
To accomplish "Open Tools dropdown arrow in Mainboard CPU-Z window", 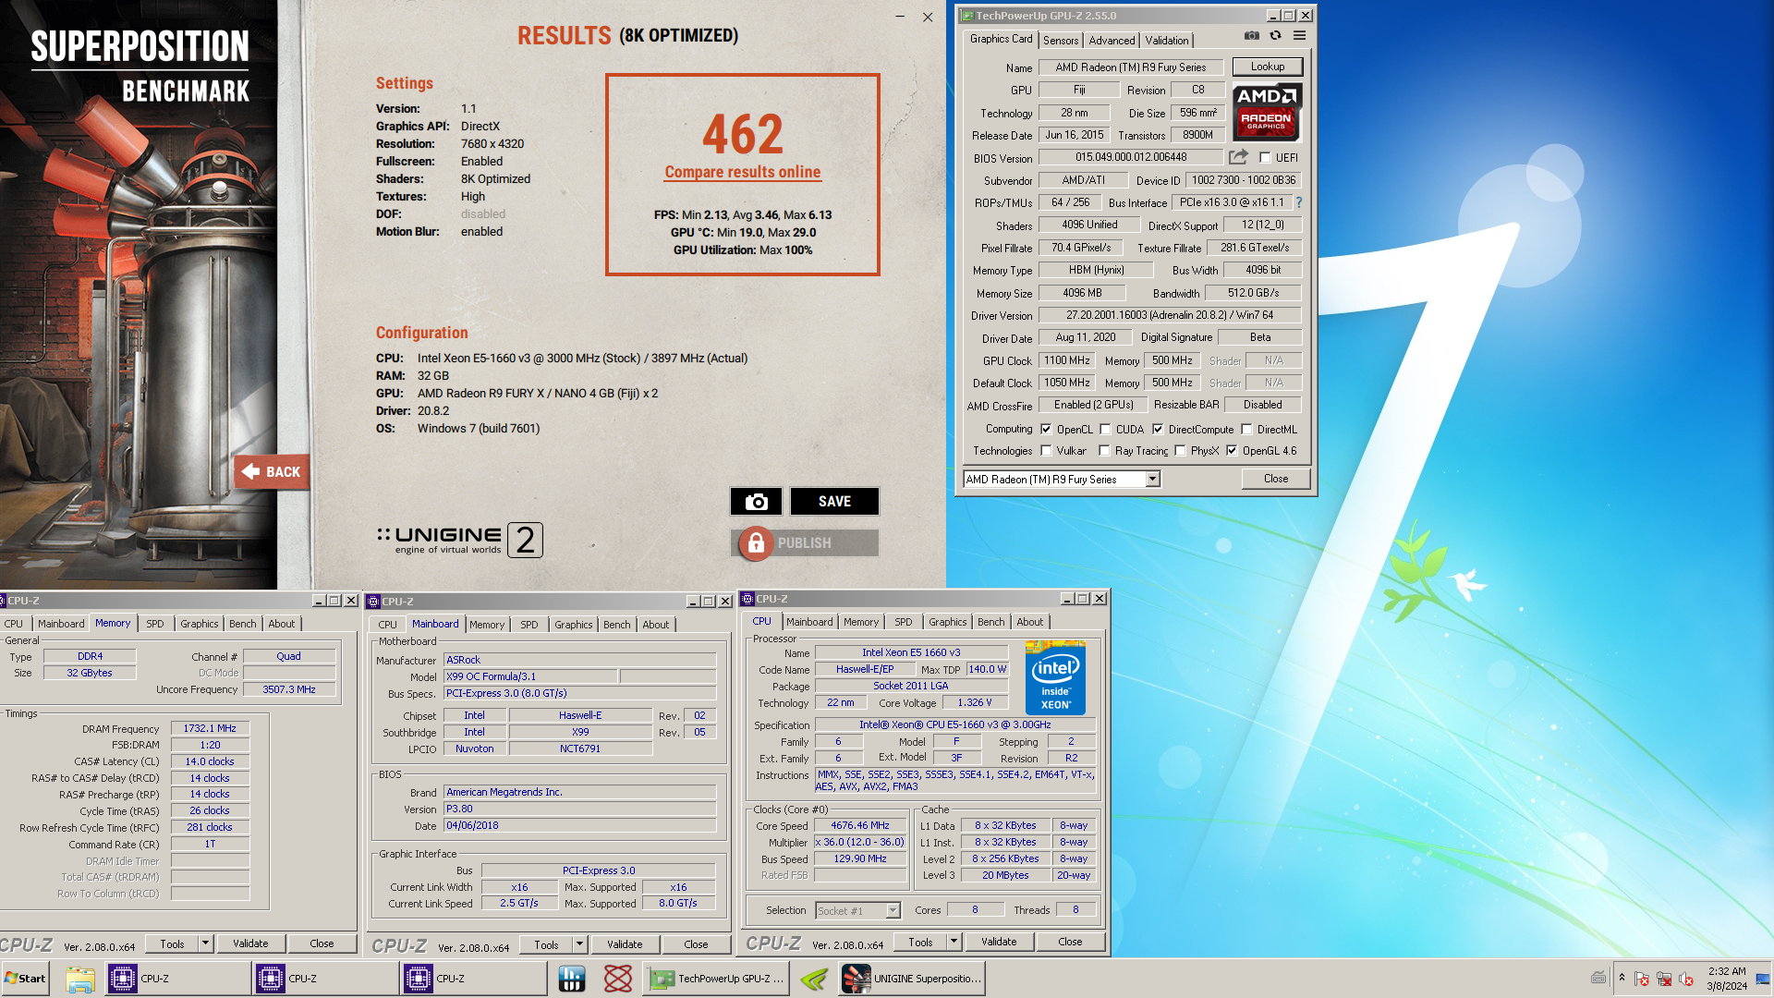I will pos(579,944).
